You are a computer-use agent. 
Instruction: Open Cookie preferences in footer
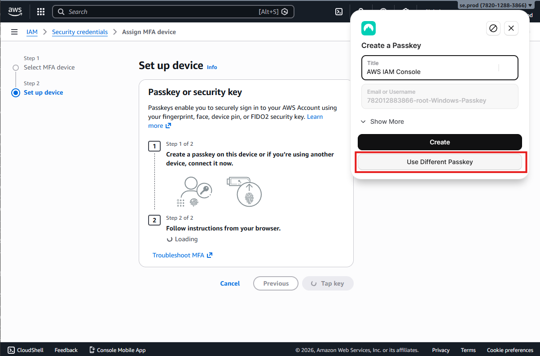(x=510, y=350)
